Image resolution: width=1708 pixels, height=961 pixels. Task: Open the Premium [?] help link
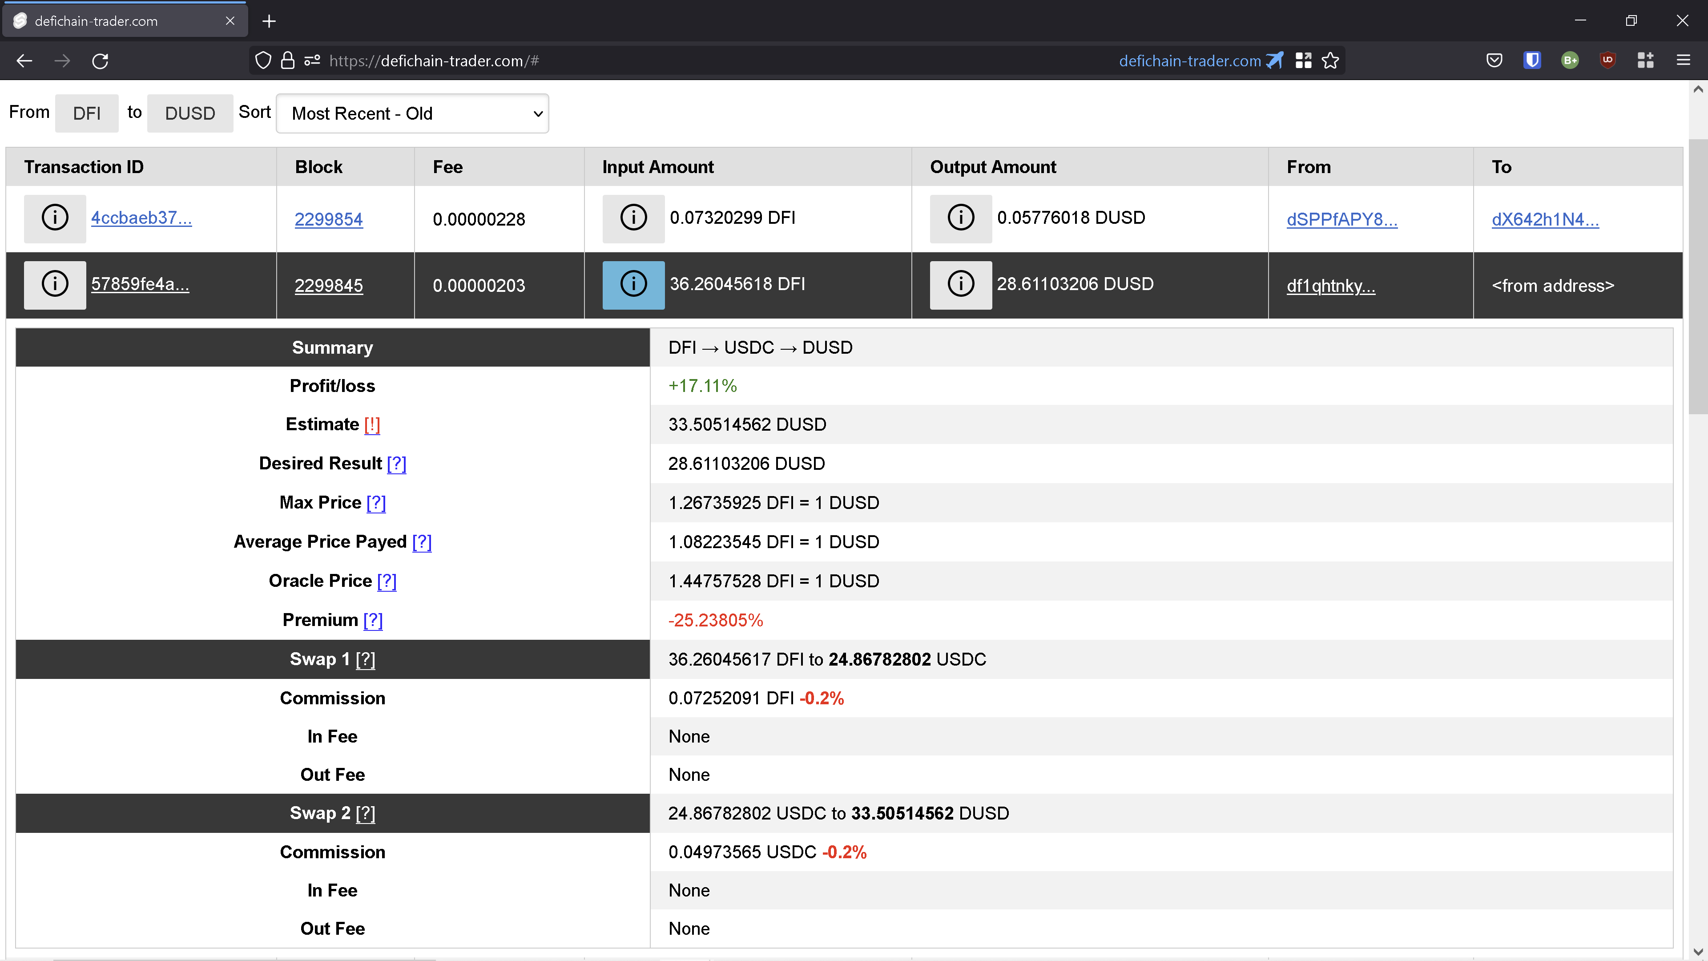pyautogui.click(x=373, y=620)
